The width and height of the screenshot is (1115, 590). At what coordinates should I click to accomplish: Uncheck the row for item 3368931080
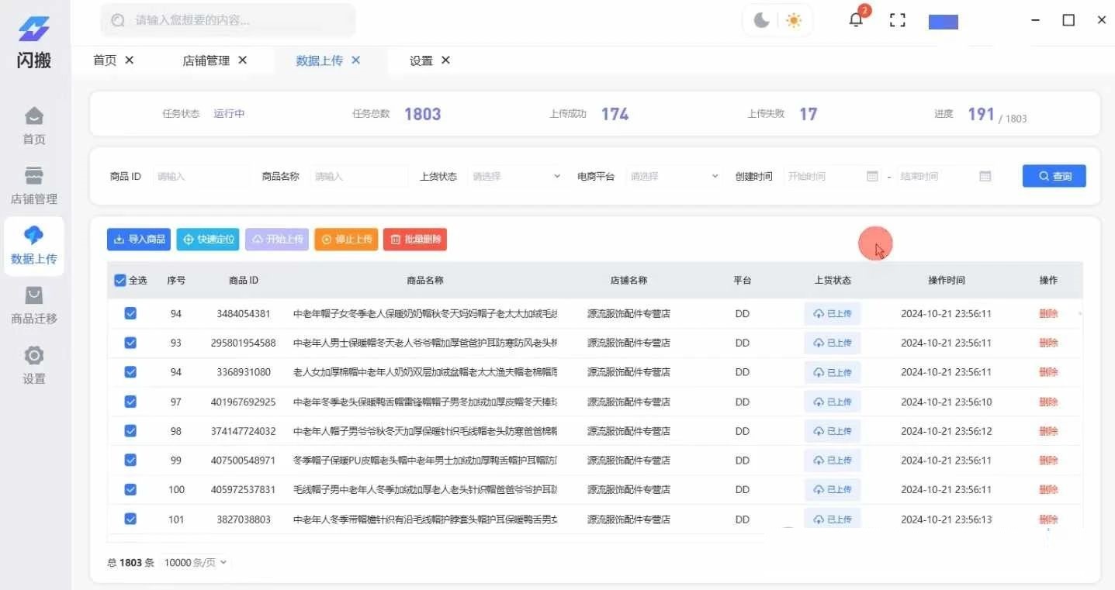pyautogui.click(x=130, y=372)
